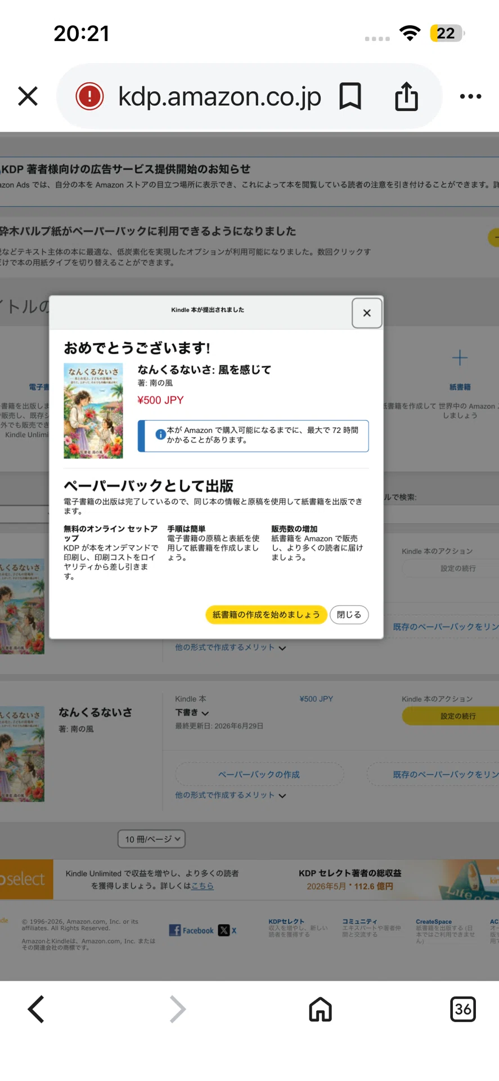Expand the first 他の形式で作成するメリット chevron
The image size is (499, 1081).
click(282, 648)
